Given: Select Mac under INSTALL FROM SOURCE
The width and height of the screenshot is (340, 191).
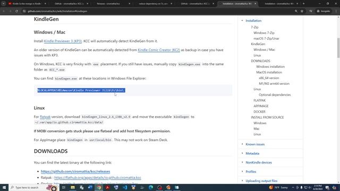Looking at the screenshot, I should point(257,128).
